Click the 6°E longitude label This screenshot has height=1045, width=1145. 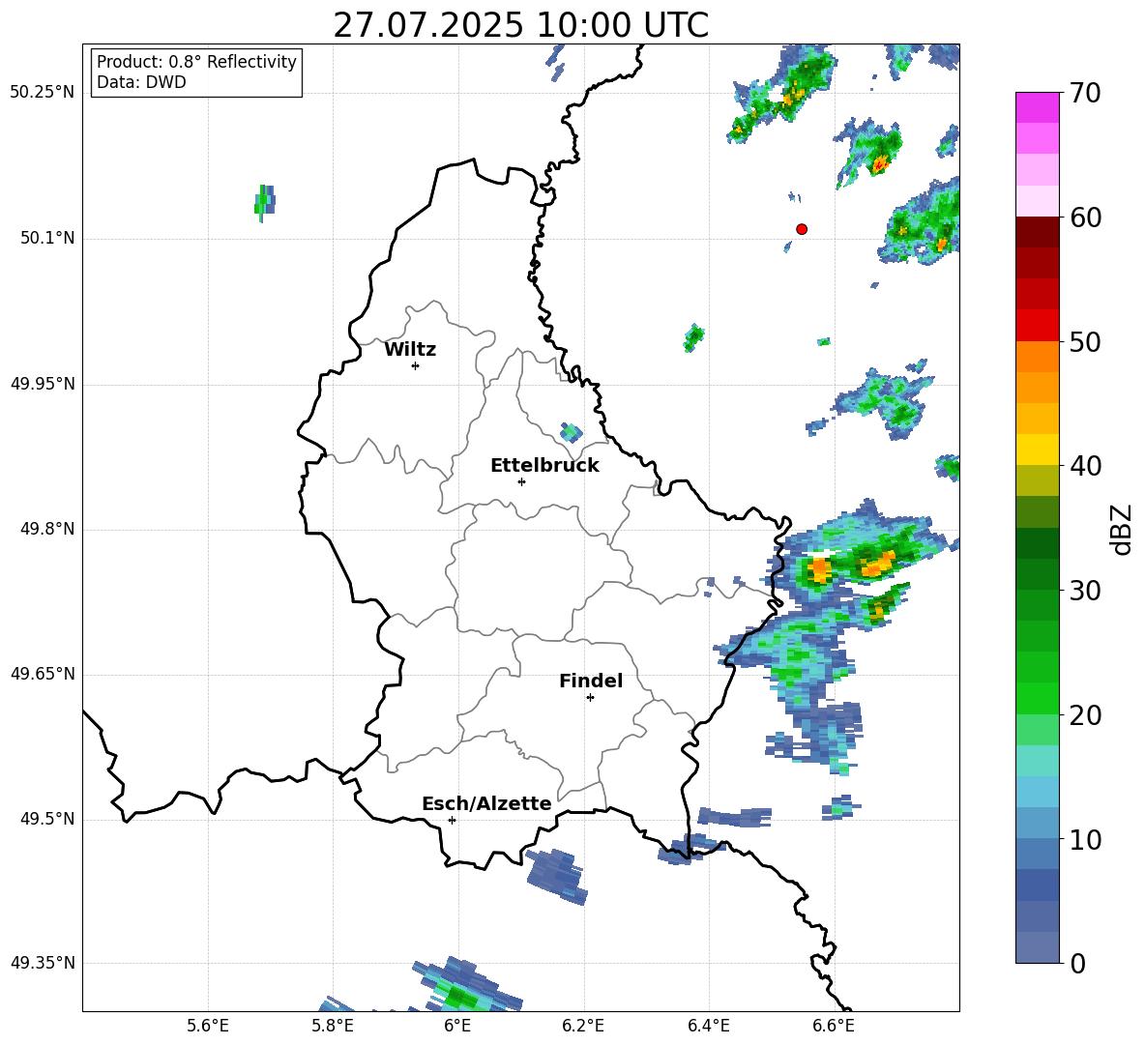457,1027
